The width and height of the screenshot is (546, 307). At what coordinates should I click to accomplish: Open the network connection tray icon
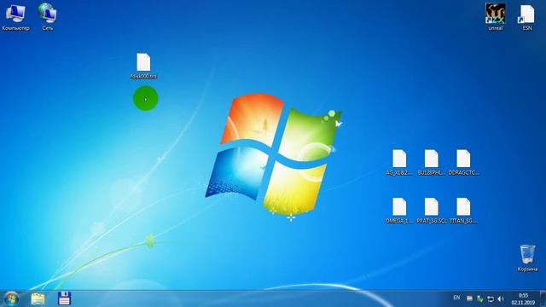tap(491, 298)
